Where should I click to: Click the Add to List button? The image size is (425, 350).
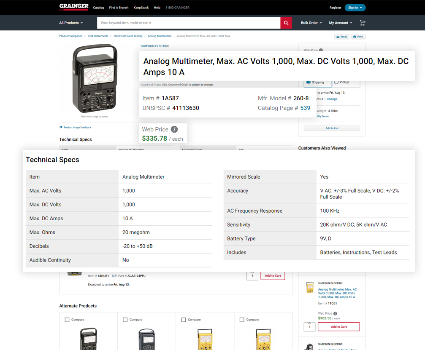pos(332,128)
